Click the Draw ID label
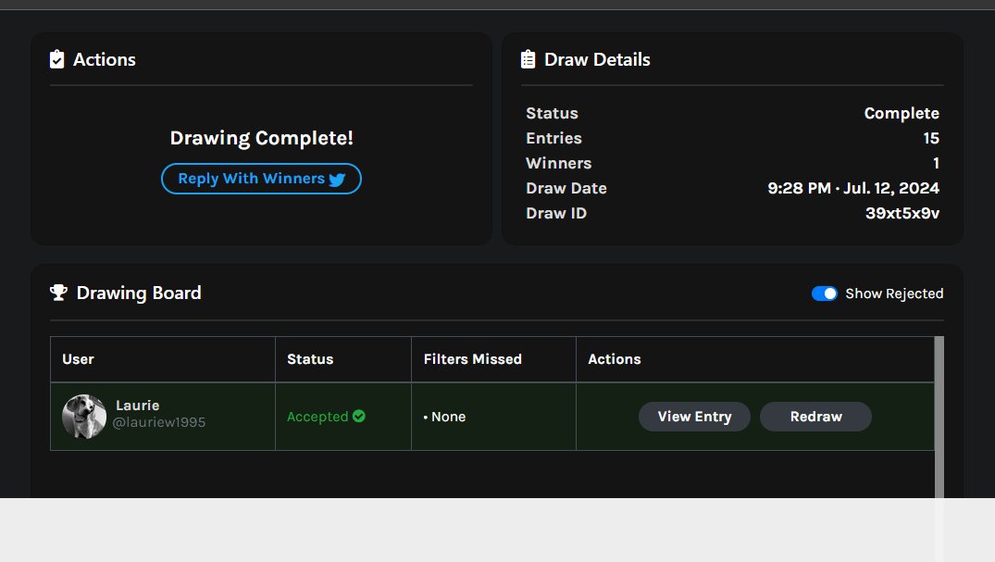 pos(556,213)
